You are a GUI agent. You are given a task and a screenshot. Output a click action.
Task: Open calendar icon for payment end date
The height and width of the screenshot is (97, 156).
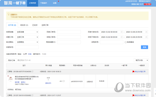[146, 32]
